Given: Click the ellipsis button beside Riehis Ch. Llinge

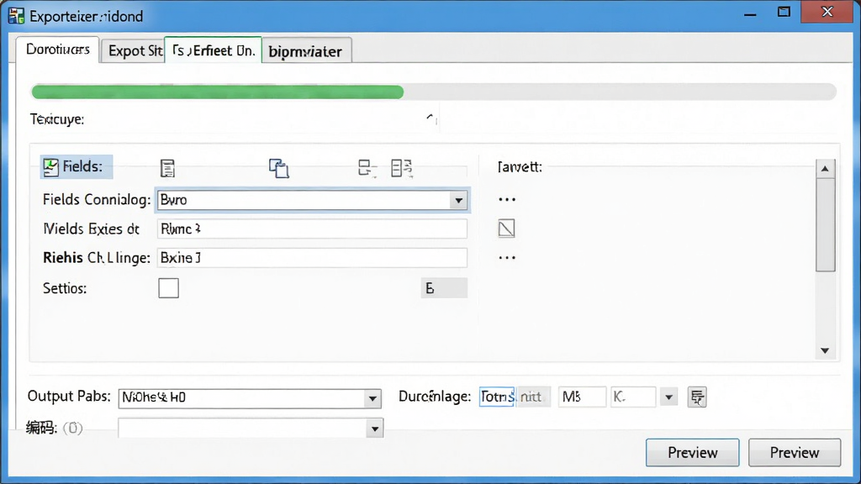Looking at the screenshot, I should click(507, 257).
